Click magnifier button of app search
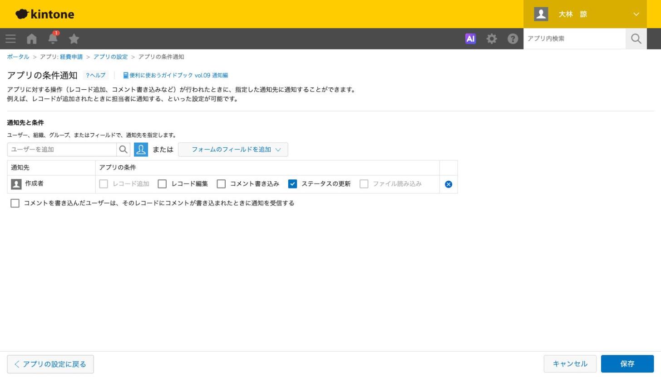 (x=636, y=39)
